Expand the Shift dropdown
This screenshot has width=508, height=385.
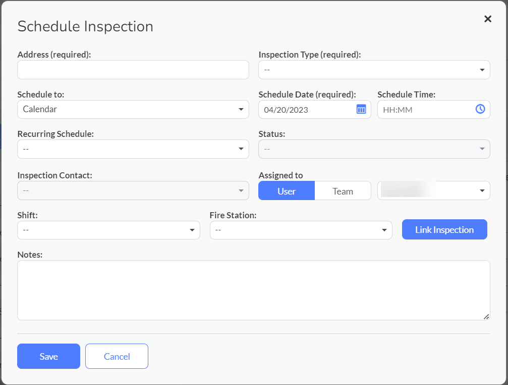coord(108,230)
